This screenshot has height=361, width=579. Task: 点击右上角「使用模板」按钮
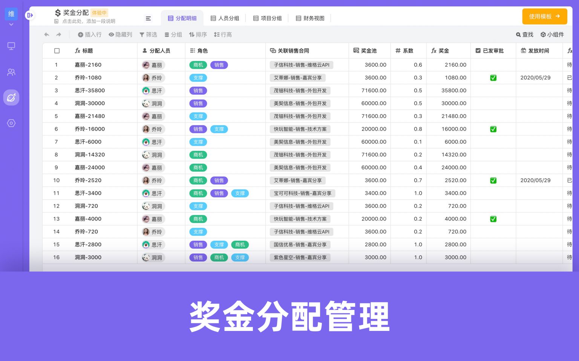tap(544, 16)
